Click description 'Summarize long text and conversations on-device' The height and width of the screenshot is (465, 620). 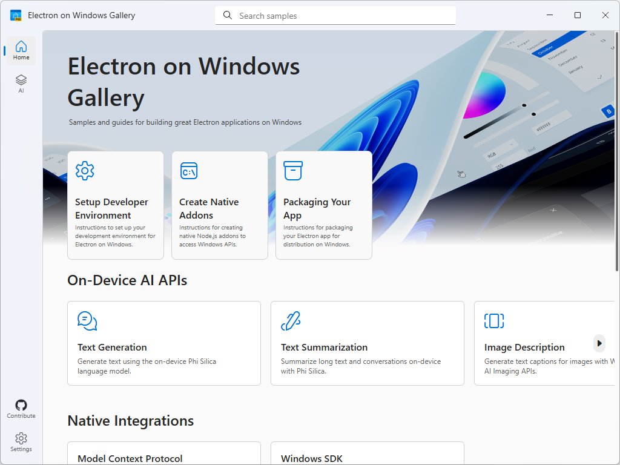point(361,366)
